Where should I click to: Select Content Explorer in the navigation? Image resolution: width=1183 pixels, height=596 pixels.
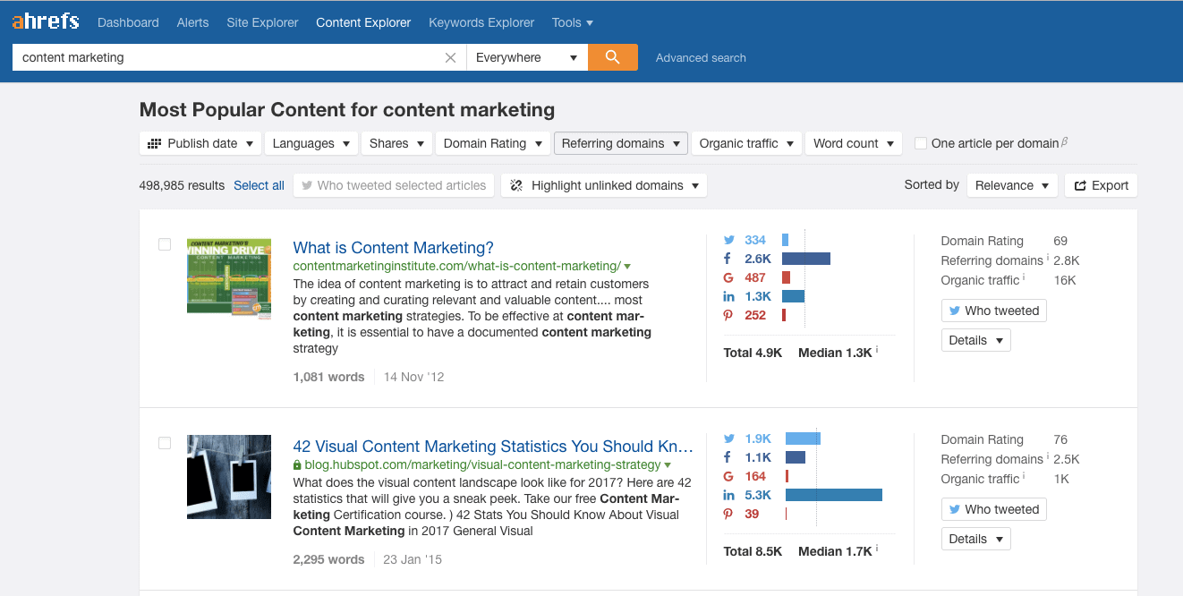pyautogui.click(x=363, y=22)
